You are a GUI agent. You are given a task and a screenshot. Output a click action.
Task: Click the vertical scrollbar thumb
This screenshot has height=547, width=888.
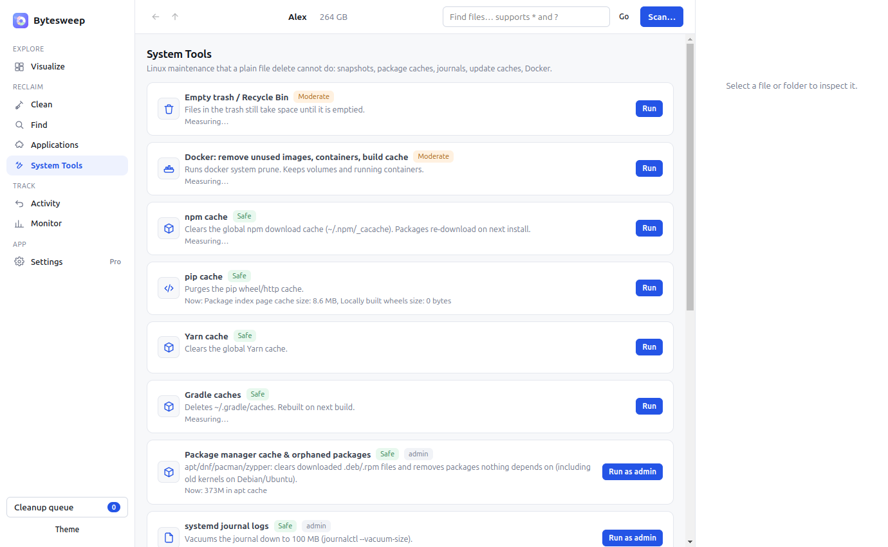(690, 177)
